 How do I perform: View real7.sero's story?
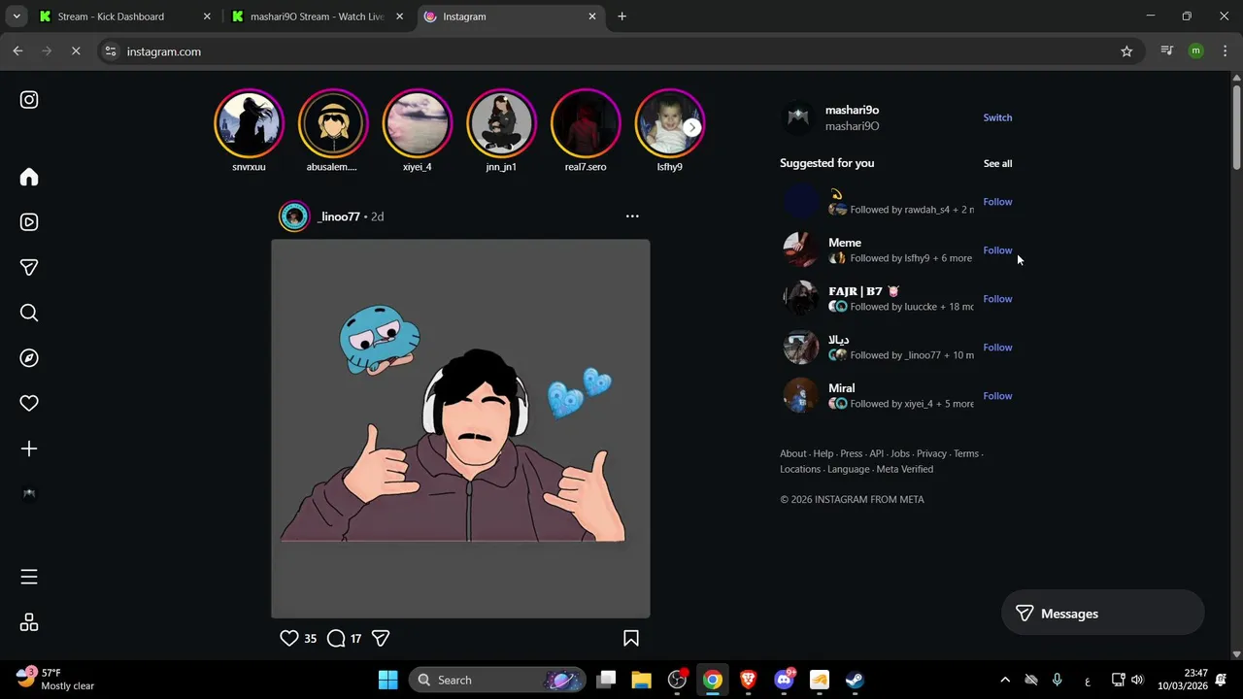point(586,124)
